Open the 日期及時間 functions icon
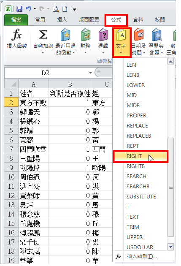This screenshot has height=266, width=181. pyautogui.click(x=139, y=35)
